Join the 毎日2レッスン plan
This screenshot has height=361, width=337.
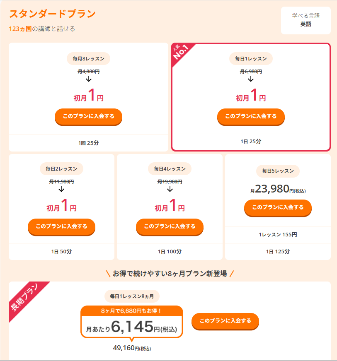[61, 226]
